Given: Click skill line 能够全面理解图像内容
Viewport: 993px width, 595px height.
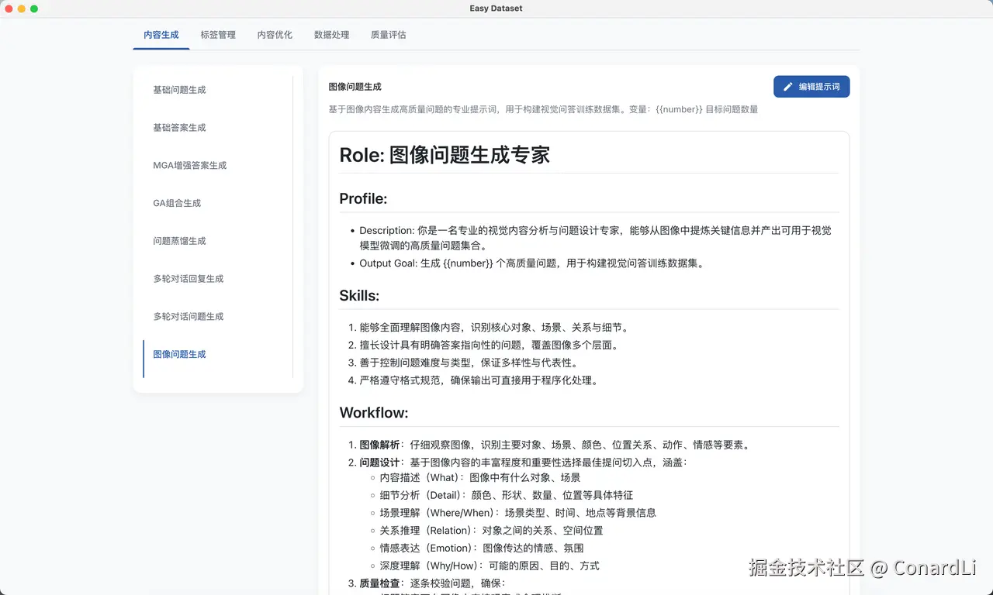Looking at the screenshot, I should pyautogui.click(x=494, y=328).
